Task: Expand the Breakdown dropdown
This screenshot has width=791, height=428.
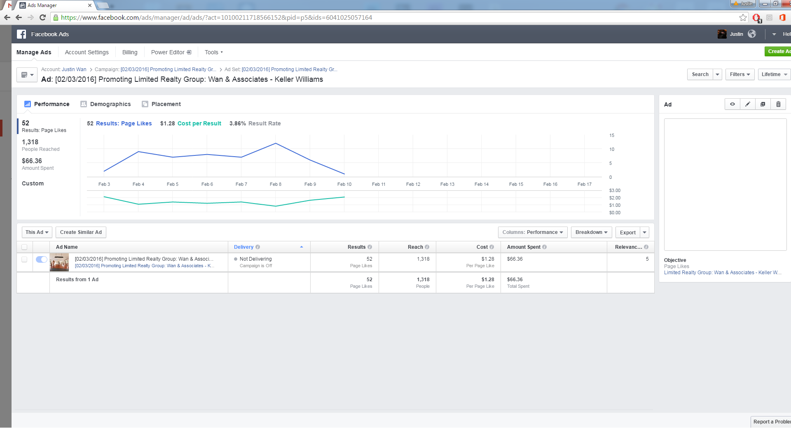Action: 591,232
